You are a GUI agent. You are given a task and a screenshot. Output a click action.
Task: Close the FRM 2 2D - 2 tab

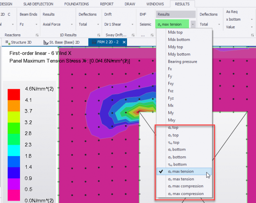click(124, 42)
